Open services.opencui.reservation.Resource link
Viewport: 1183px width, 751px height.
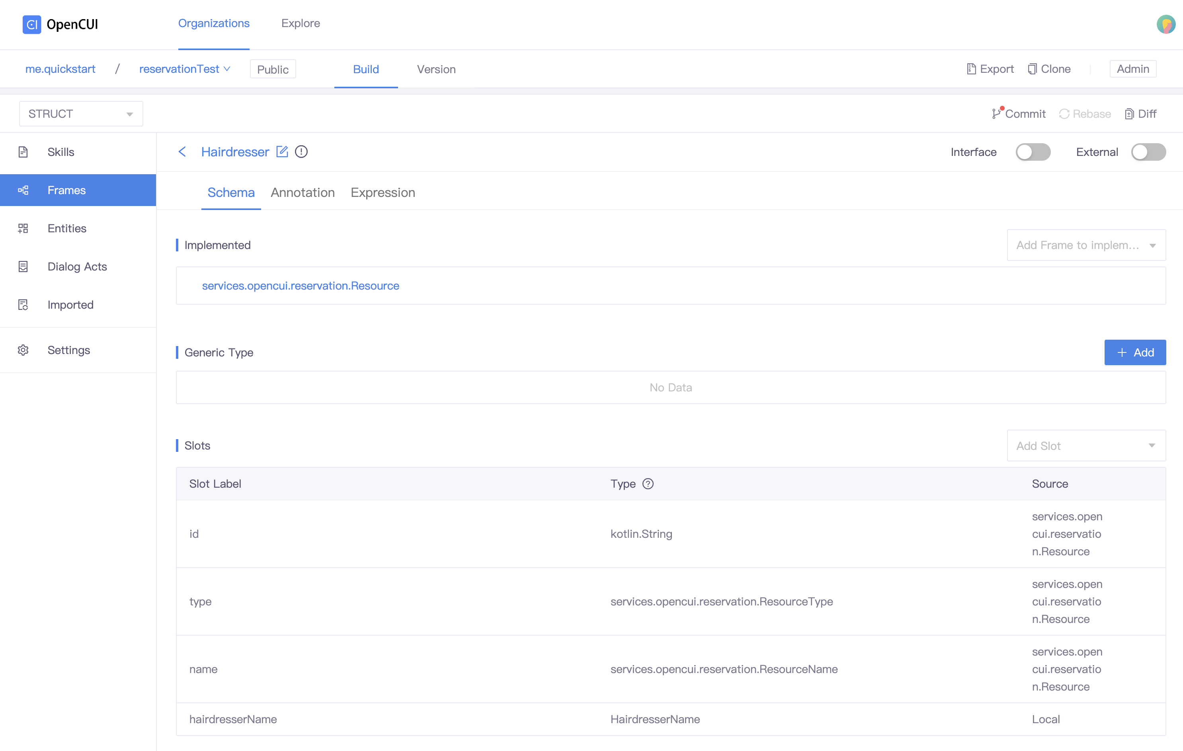click(301, 286)
